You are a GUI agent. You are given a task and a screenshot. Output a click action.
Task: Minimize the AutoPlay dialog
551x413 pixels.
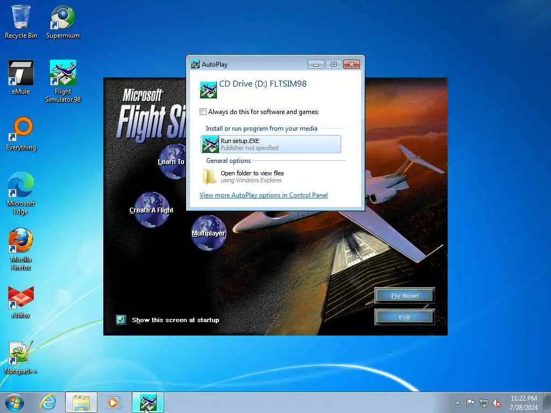click(x=316, y=65)
